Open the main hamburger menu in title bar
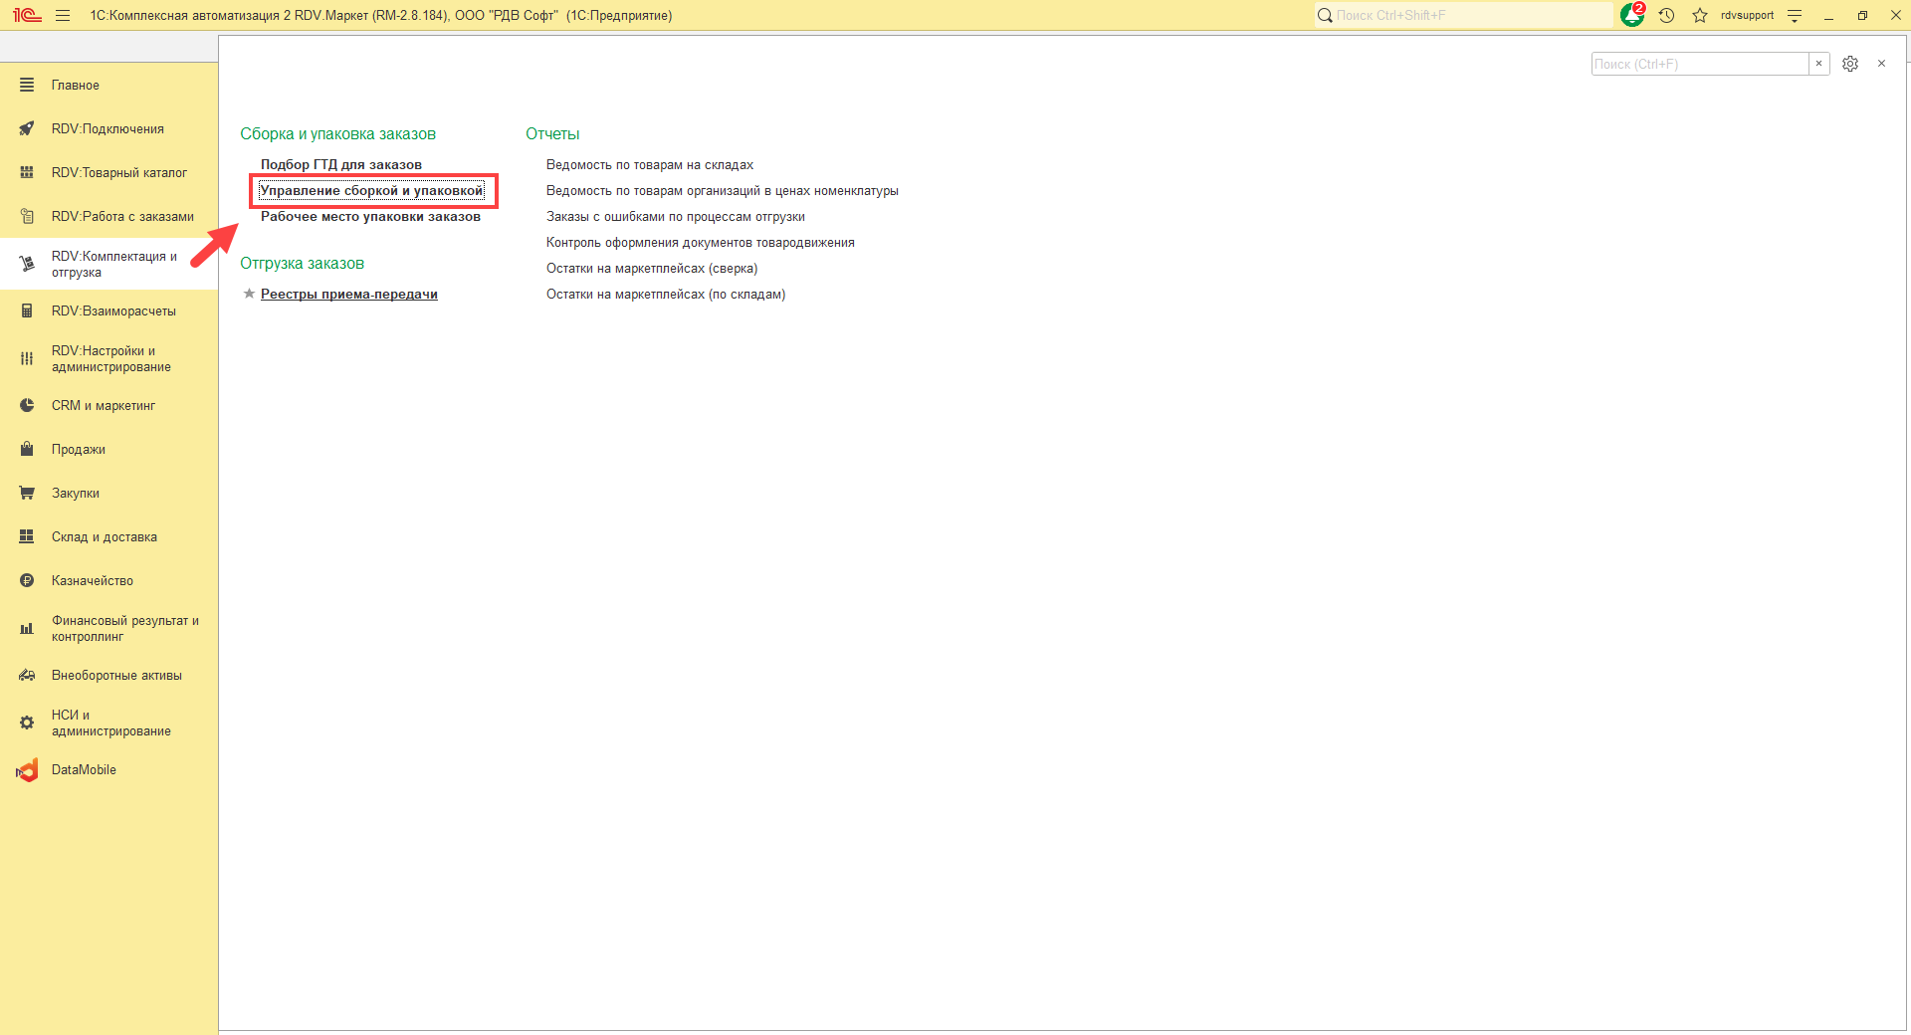This screenshot has height=1035, width=1911. tap(63, 15)
